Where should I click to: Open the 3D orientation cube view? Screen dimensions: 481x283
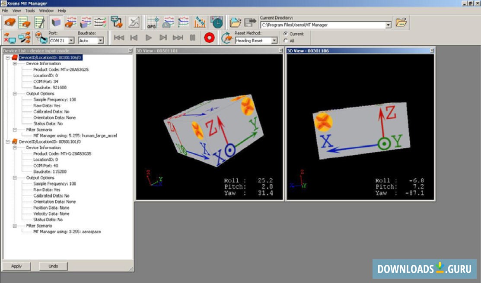pos(56,22)
